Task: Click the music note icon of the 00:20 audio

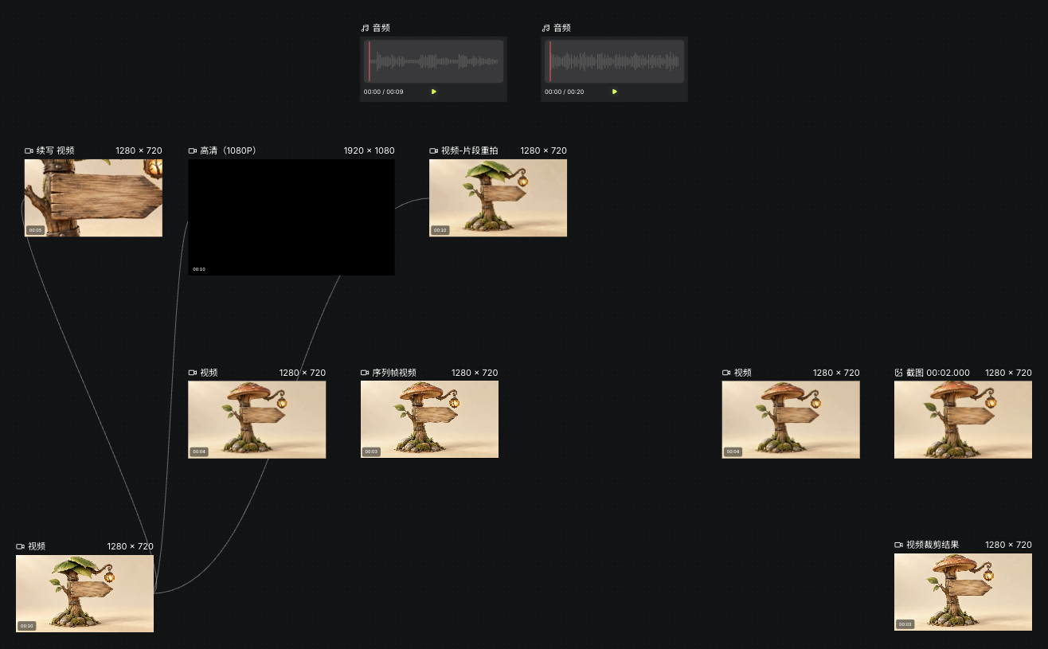Action: coord(546,28)
